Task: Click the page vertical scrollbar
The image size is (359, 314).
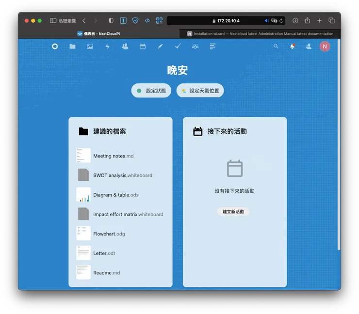Action: [x=339, y=144]
